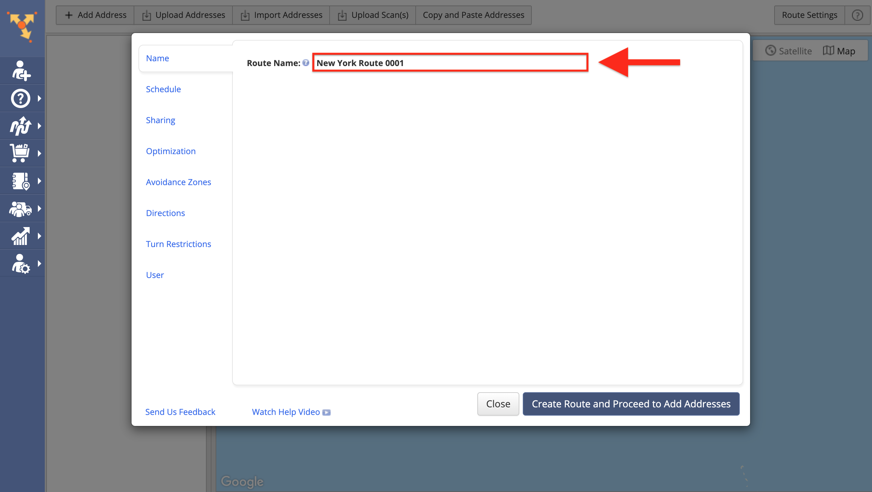Select the Optimization settings tab
This screenshot has width=872, height=492.
171,151
